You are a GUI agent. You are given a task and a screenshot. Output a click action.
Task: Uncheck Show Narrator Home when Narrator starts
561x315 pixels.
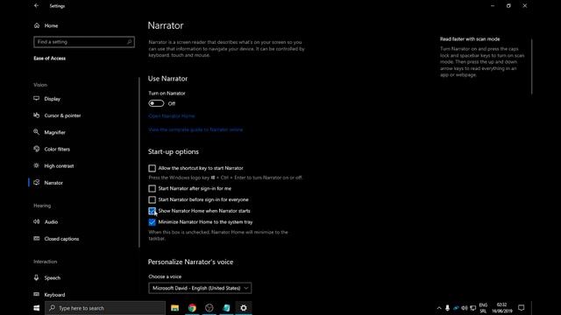coord(152,211)
